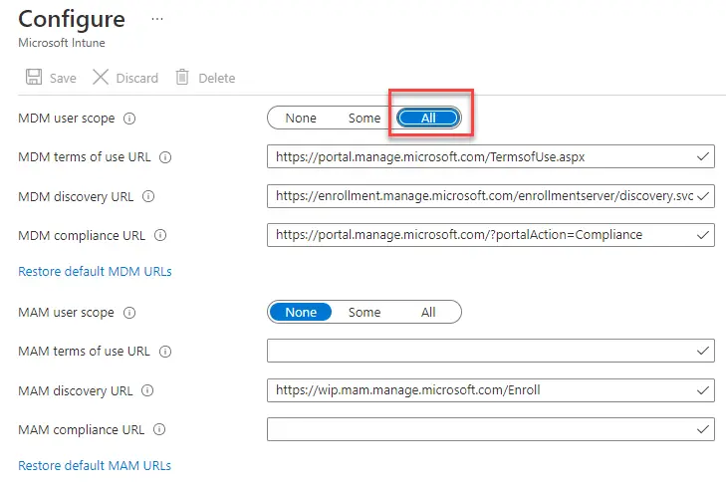Click checkmark in MAM compliance URL field
The width and height of the screenshot is (726, 490).
click(703, 429)
